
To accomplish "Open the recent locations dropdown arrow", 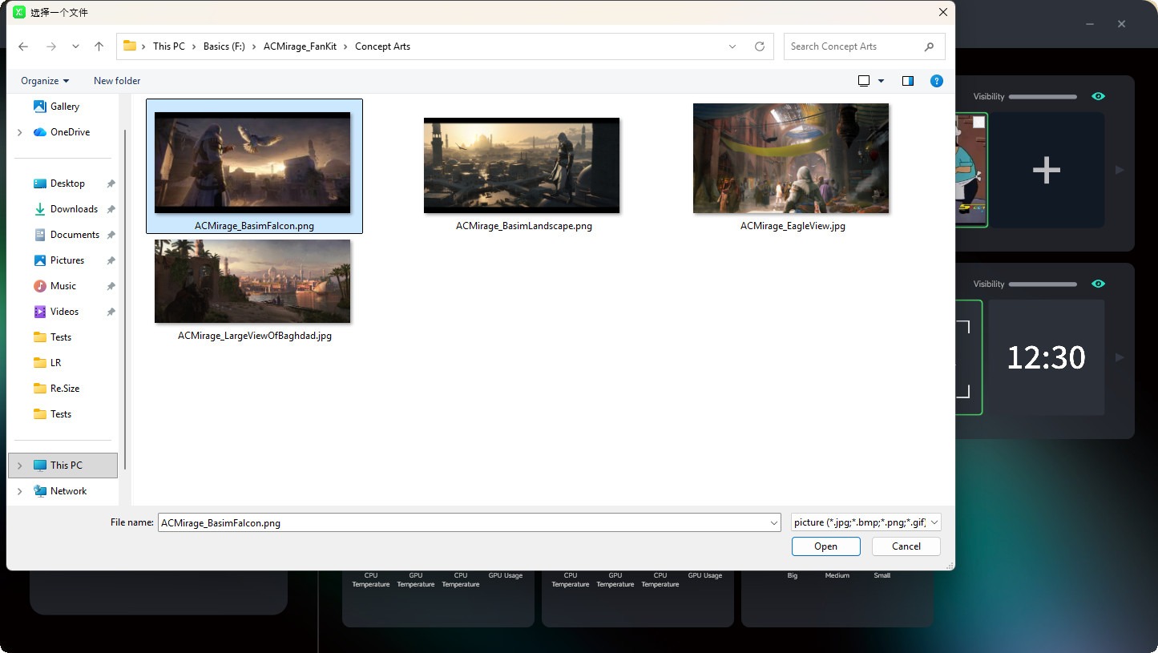I will pos(75,46).
